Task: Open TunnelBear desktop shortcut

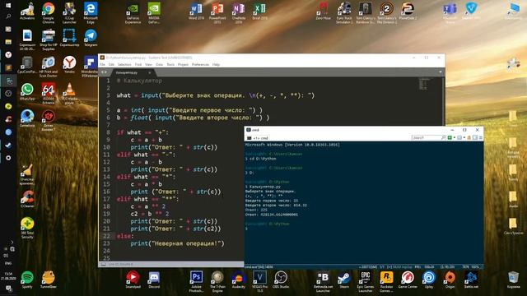Action: tap(48, 280)
